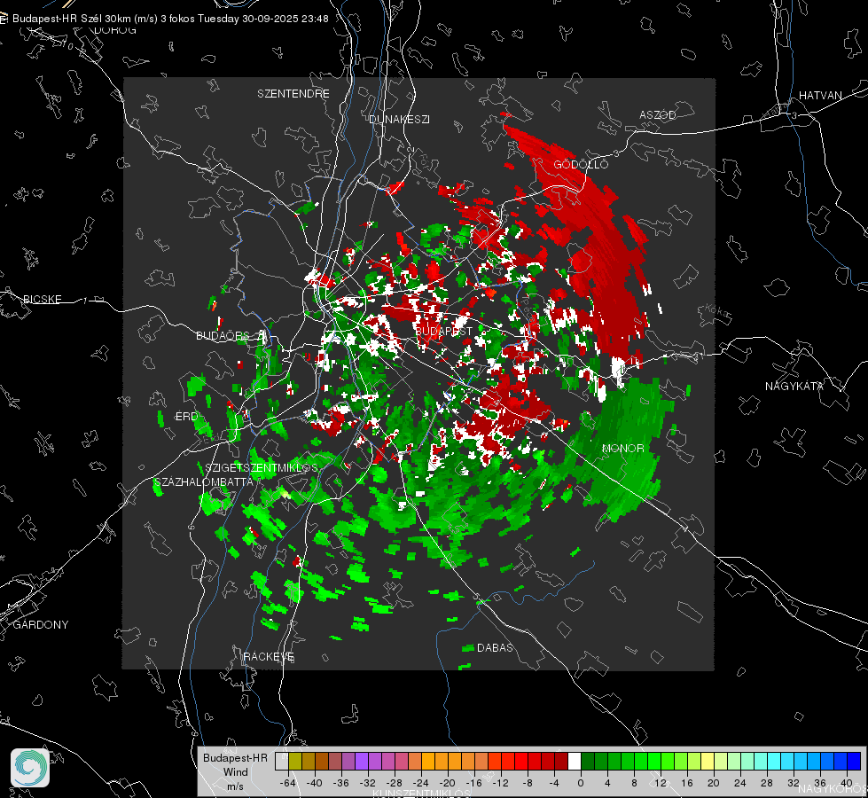The height and width of the screenshot is (798, 868).
Task: Click the MONOR label in green echo
Action: click(x=622, y=448)
